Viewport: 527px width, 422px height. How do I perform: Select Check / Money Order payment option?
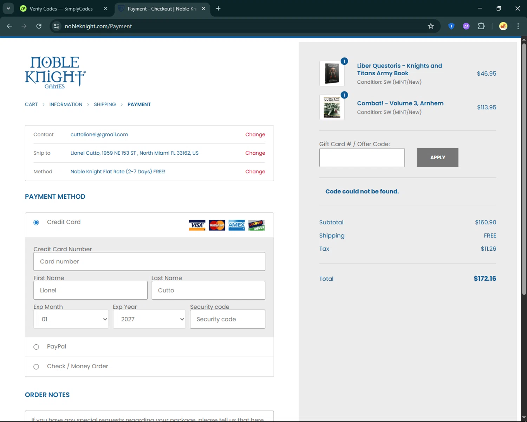pyautogui.click(x=36, y=367)
